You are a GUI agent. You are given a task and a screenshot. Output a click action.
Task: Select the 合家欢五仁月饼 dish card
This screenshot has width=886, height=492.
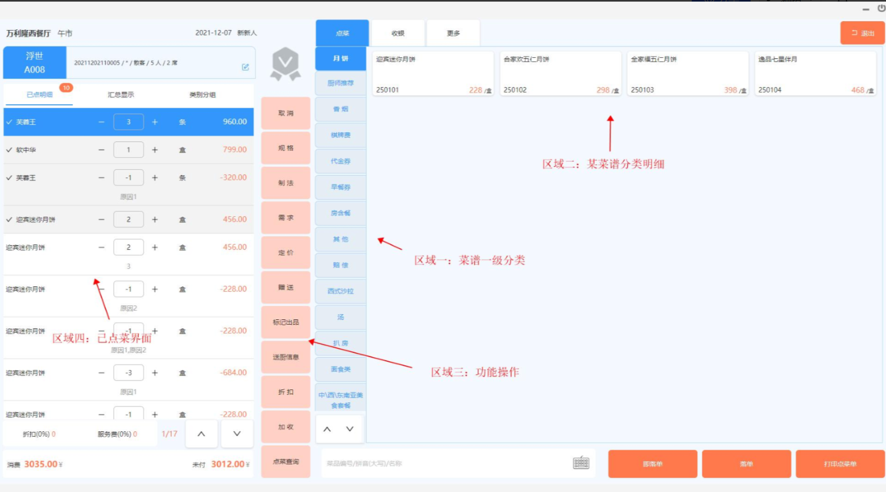560,74
